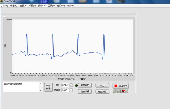This screenshot has height=109, width=170.
Task: Click the 保存 button
Action: click(x=102, y=85)
